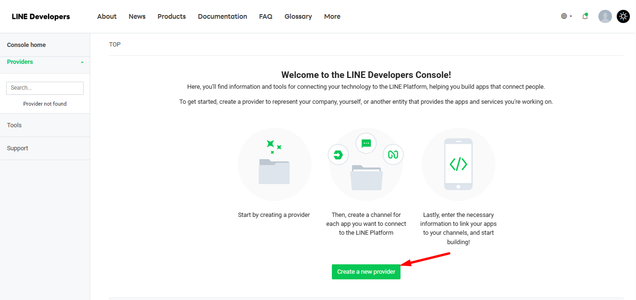Switch to the Glossary page
The height and width of the screenshot is (300, 636).
[x=298, y=16]
